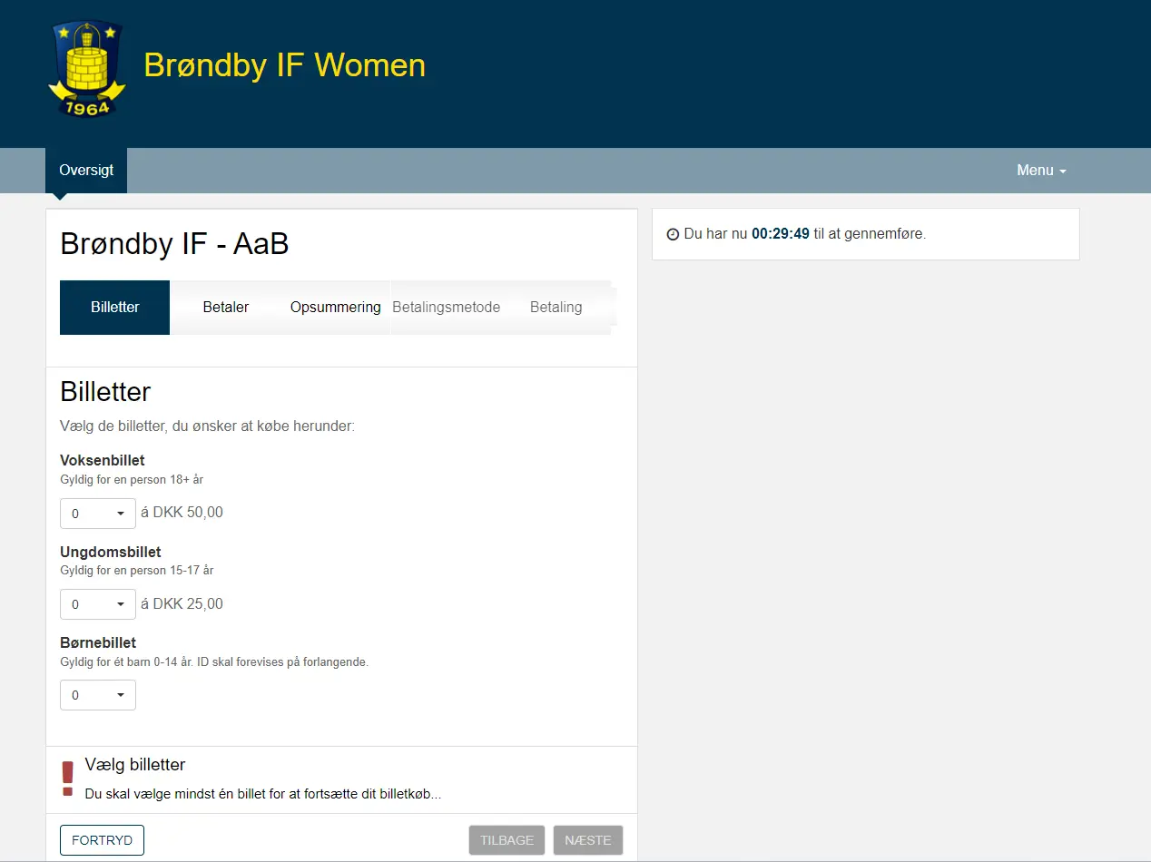Click the Voksenbillet ticket label
The height and width of the screenshot is (862, 1151).
point(103,461)
